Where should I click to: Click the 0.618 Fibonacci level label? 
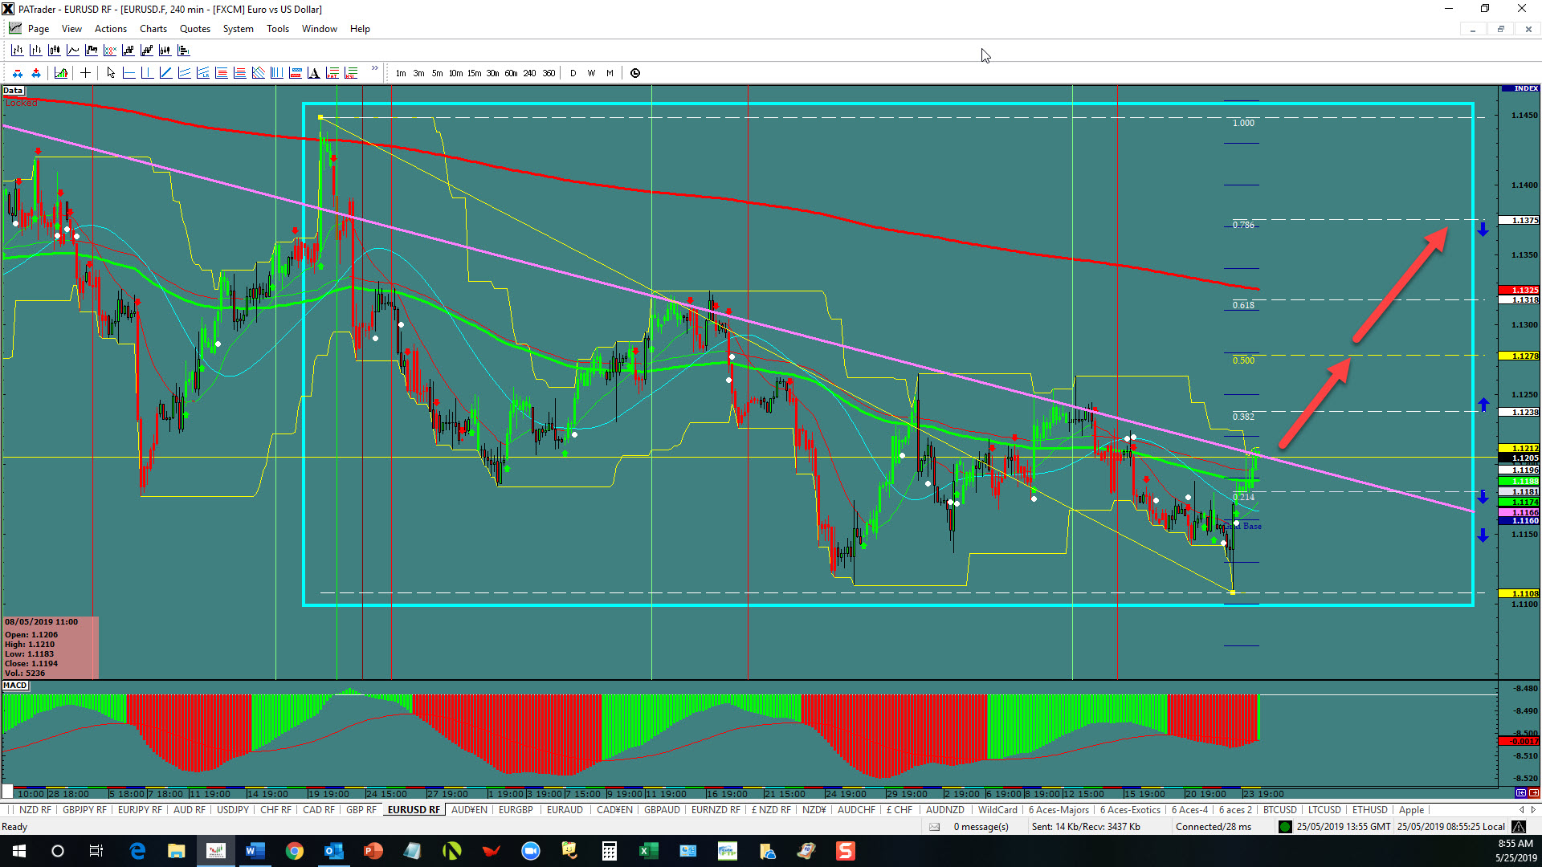pos(1243,305)
